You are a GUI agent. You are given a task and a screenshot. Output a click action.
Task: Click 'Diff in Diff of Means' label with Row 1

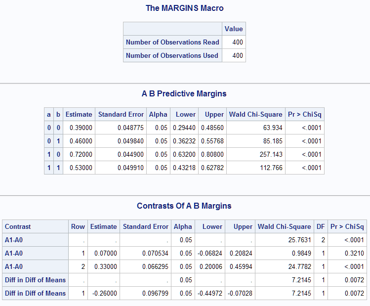35,293
